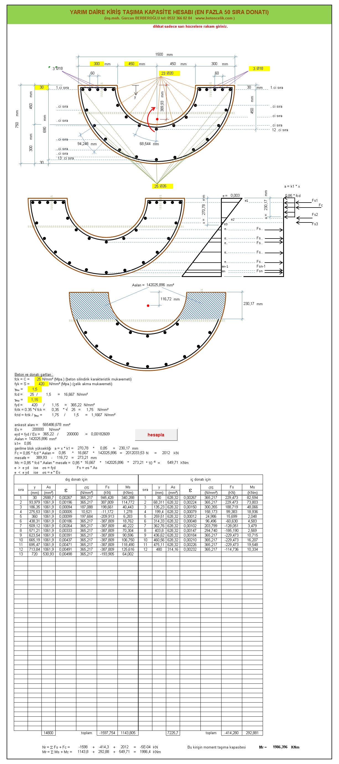The image size is (339, 764).
Task: Select the fyk steel yield cell (420)
Action: 41,384
